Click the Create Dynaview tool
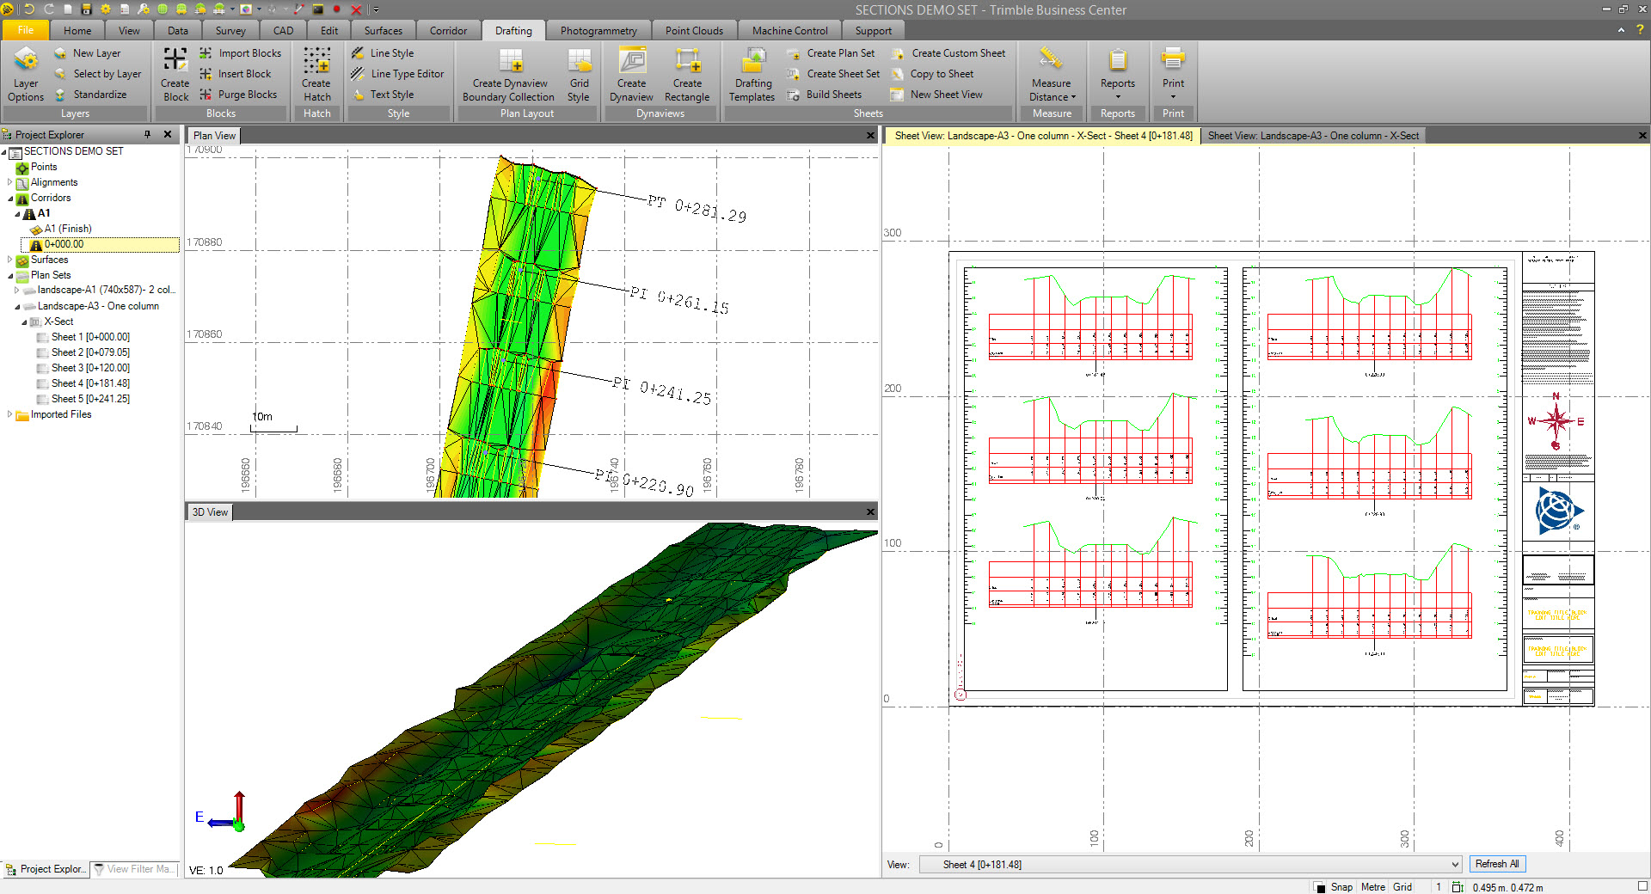 click(631, 75)
